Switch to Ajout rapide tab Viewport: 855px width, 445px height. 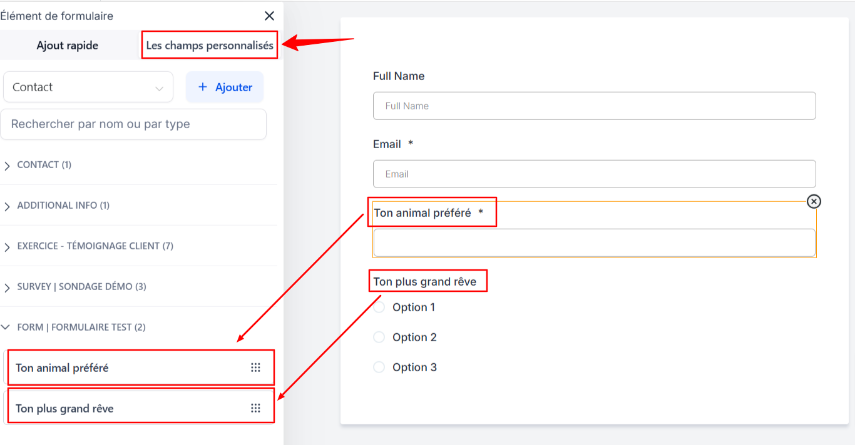(68, 46)
